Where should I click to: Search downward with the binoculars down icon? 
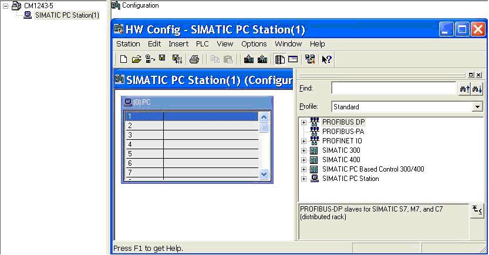(x=477, y=89)
